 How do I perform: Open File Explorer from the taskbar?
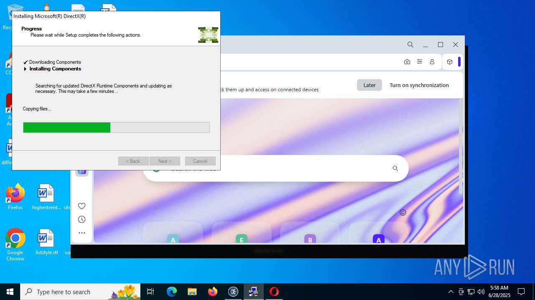click(x=192, y=292)
